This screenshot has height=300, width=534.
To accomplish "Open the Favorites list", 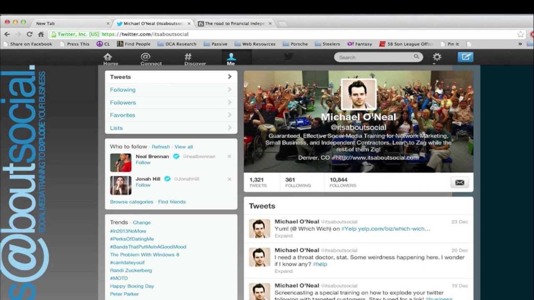I will (171, 115).
